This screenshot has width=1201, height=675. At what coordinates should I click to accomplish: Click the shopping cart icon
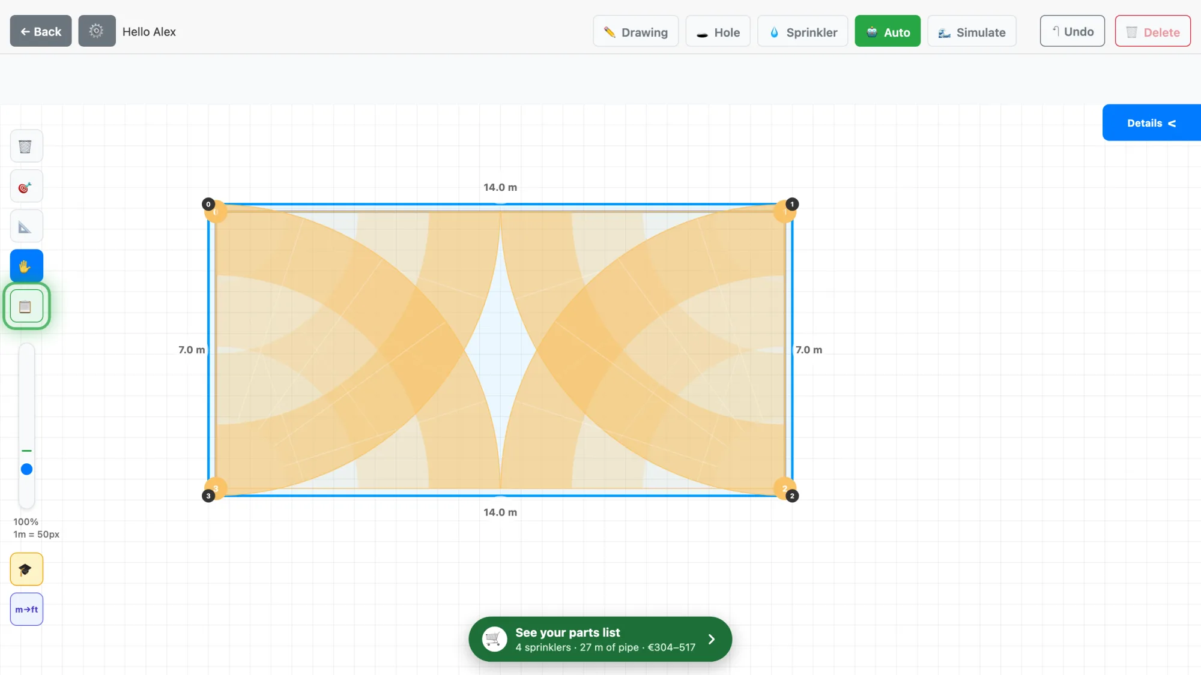point(495,639)
